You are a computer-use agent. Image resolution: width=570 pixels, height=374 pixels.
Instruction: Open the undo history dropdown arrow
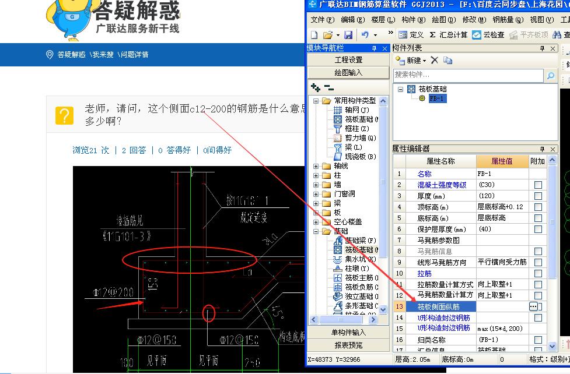(376, 35)
